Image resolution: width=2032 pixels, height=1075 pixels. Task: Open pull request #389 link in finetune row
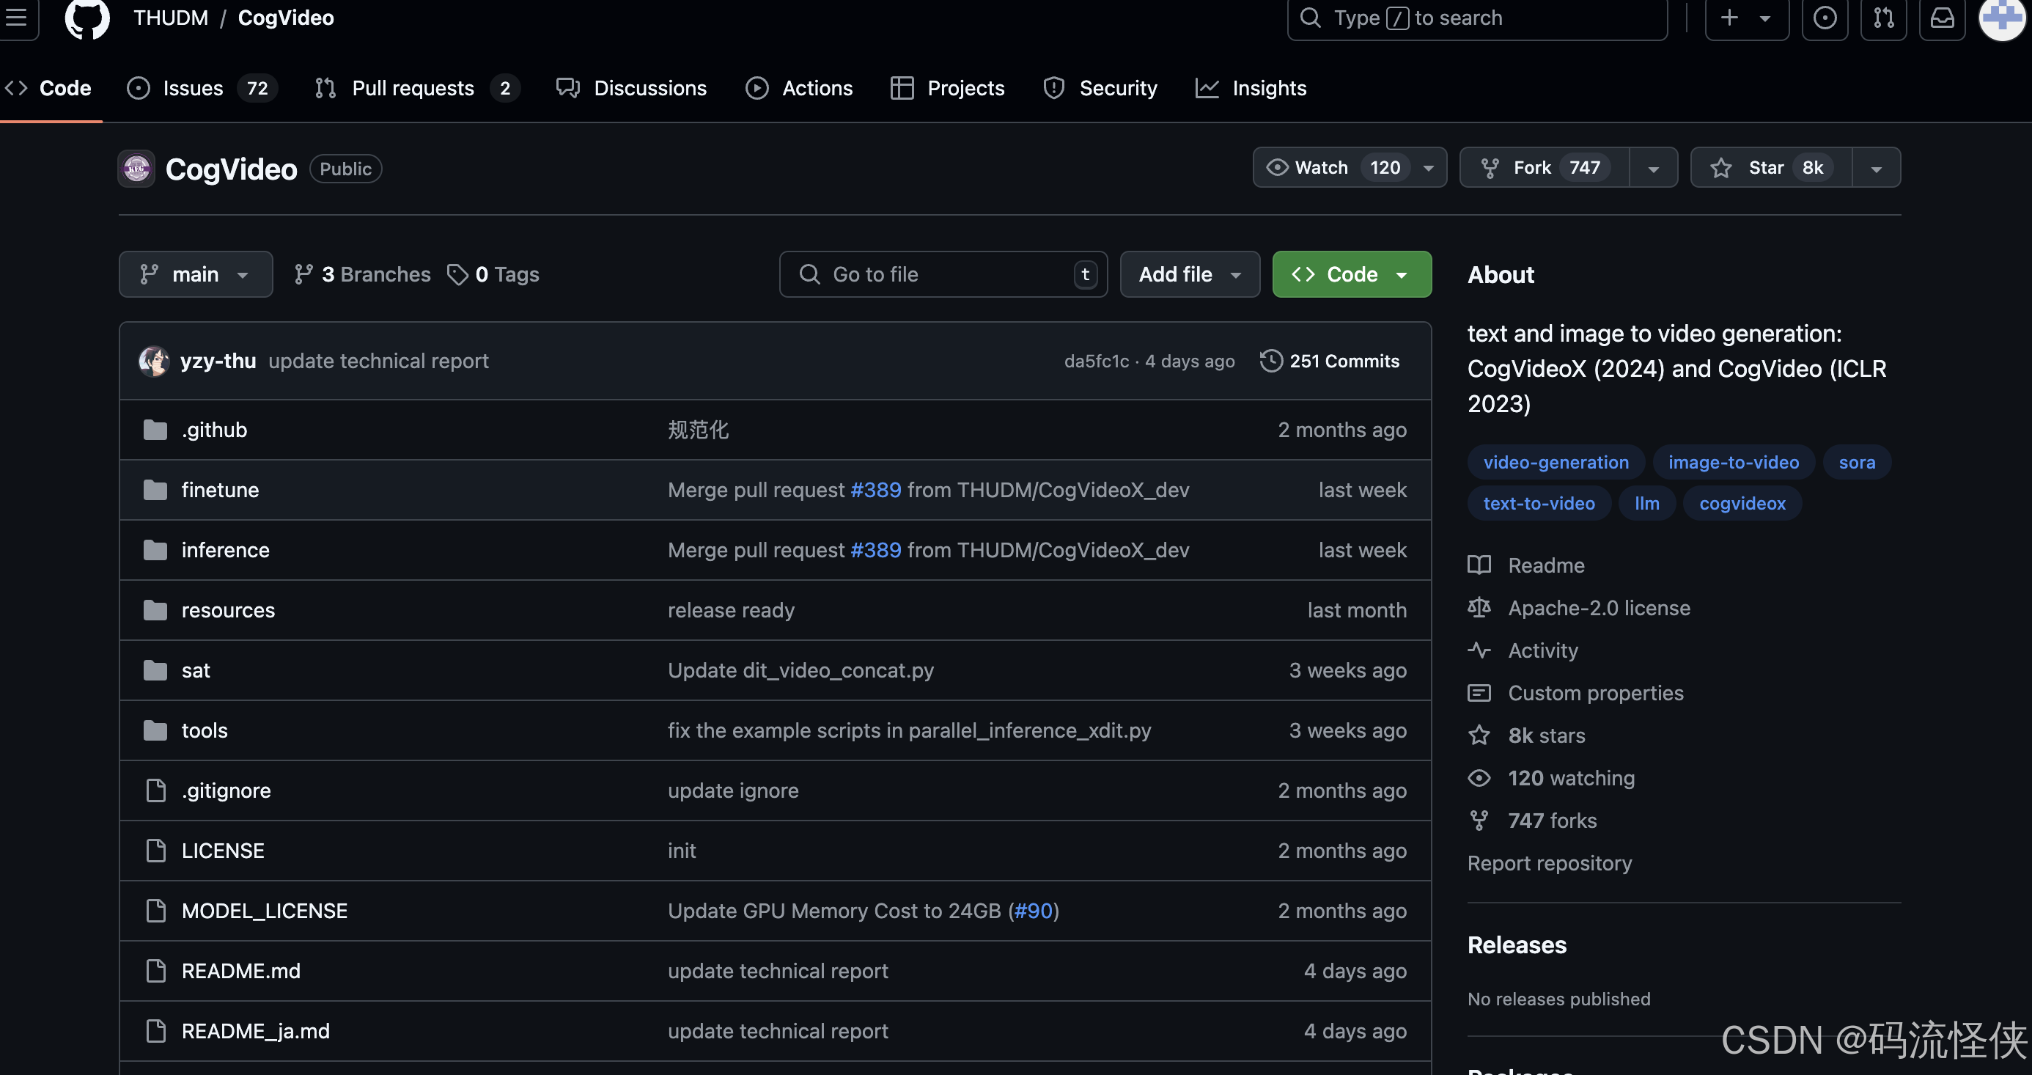click(875, 489)
